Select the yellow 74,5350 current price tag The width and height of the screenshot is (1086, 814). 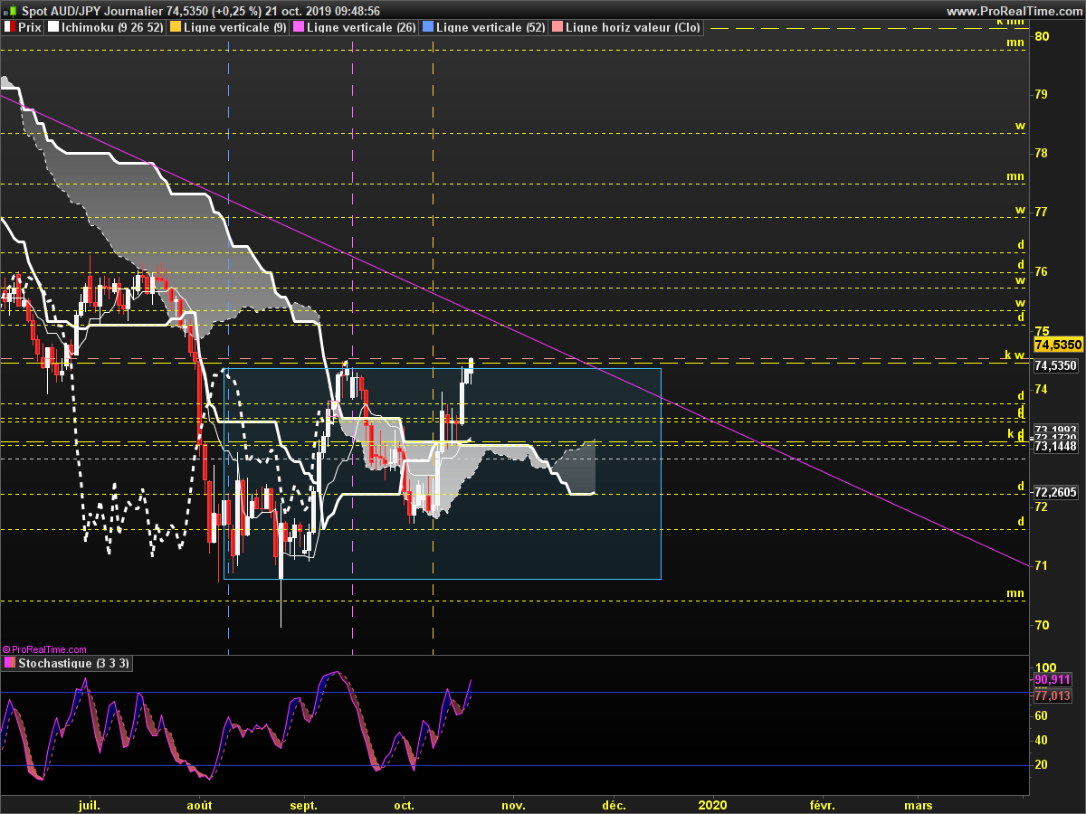(1057, 345)
